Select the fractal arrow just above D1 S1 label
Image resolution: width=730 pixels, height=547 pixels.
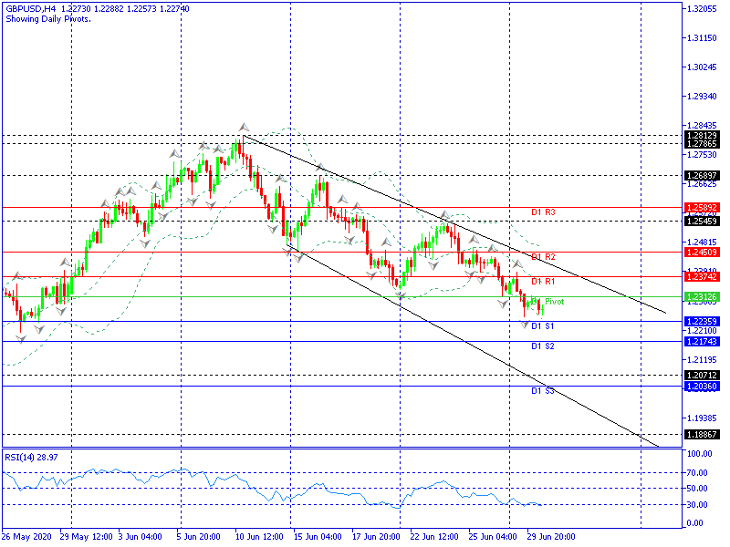525,325
